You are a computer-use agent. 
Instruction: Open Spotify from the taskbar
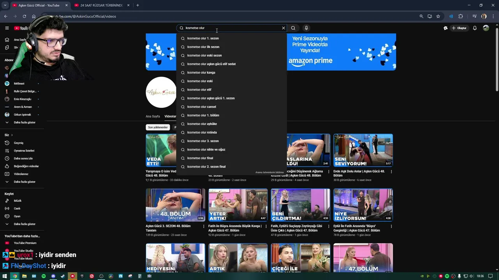click(x=44, y=276)
